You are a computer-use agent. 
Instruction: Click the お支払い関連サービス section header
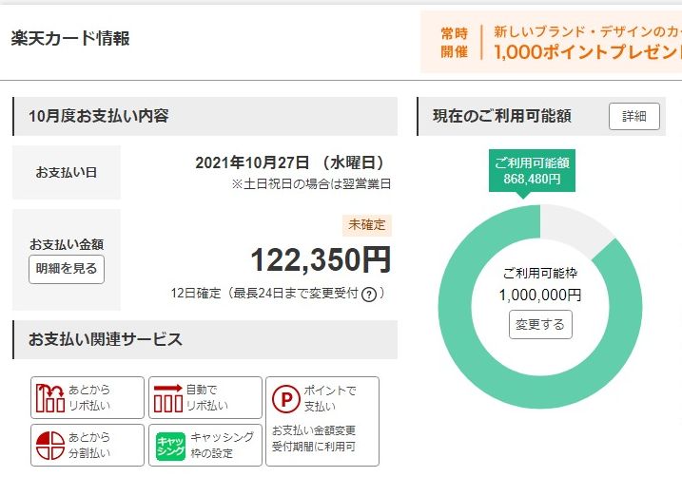(x=205, y=340)
